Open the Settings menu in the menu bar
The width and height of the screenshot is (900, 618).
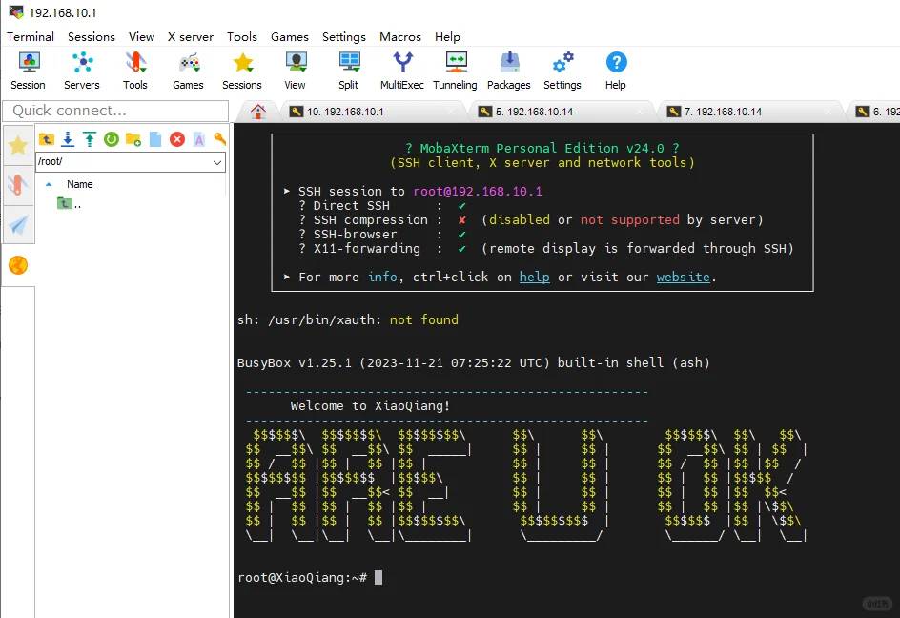coord(344,37)
